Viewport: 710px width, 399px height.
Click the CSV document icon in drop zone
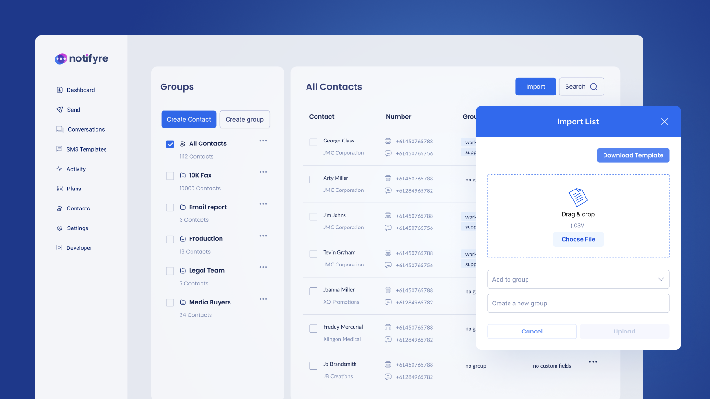point(578,197)
